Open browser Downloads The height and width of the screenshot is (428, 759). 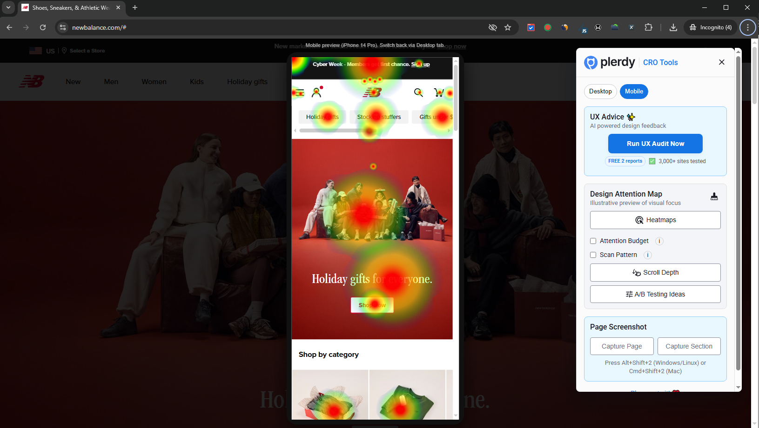(673, 27)
